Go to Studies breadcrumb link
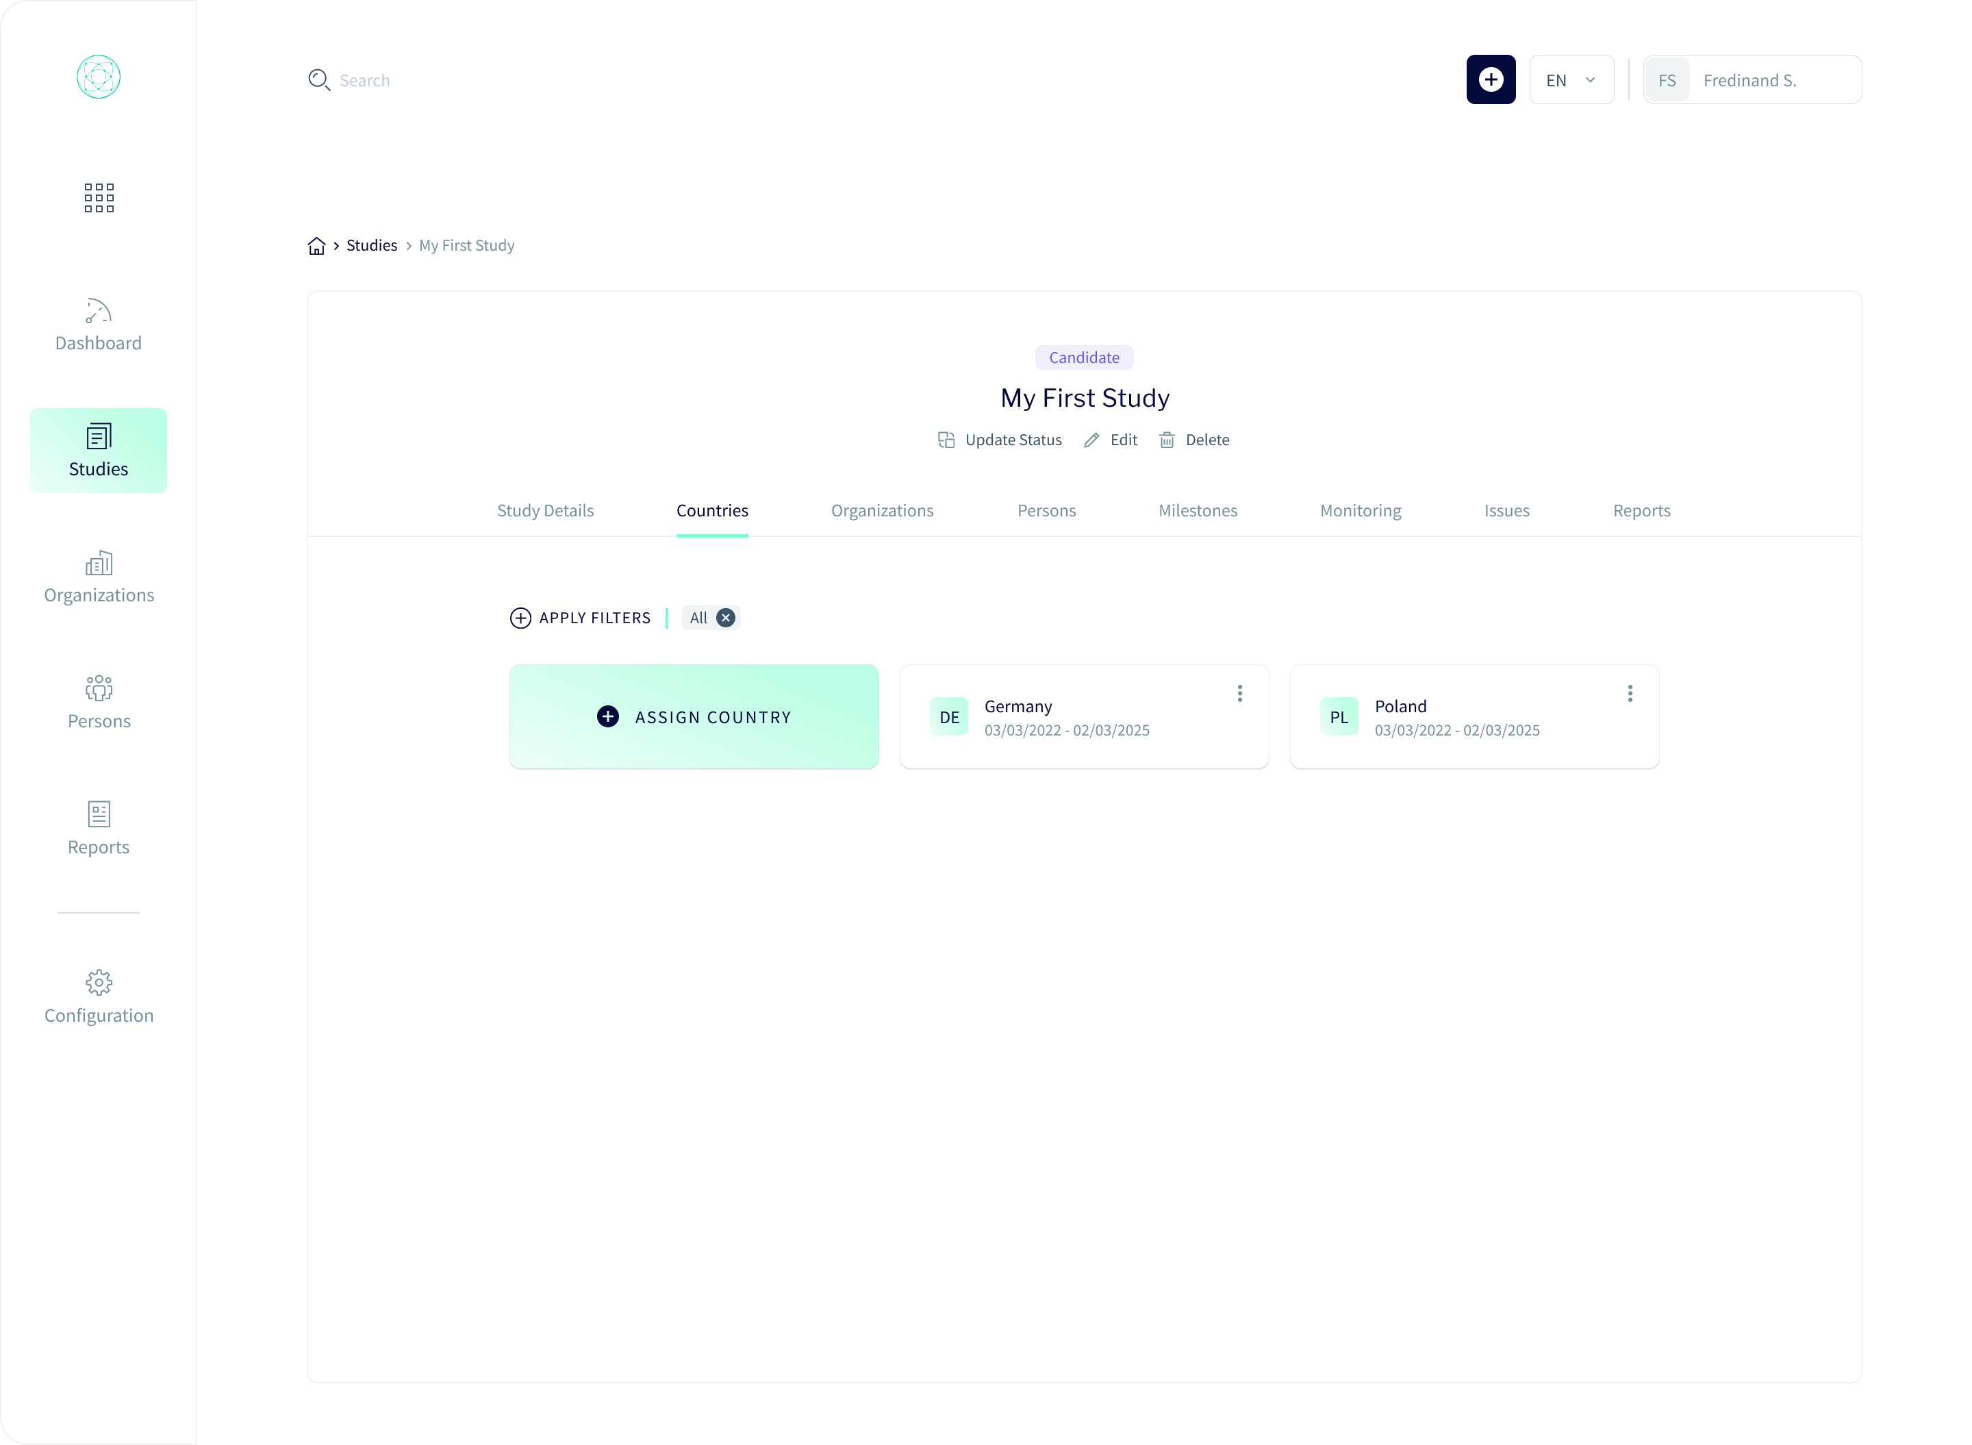1972x1445 pixels. coord(372,246)
